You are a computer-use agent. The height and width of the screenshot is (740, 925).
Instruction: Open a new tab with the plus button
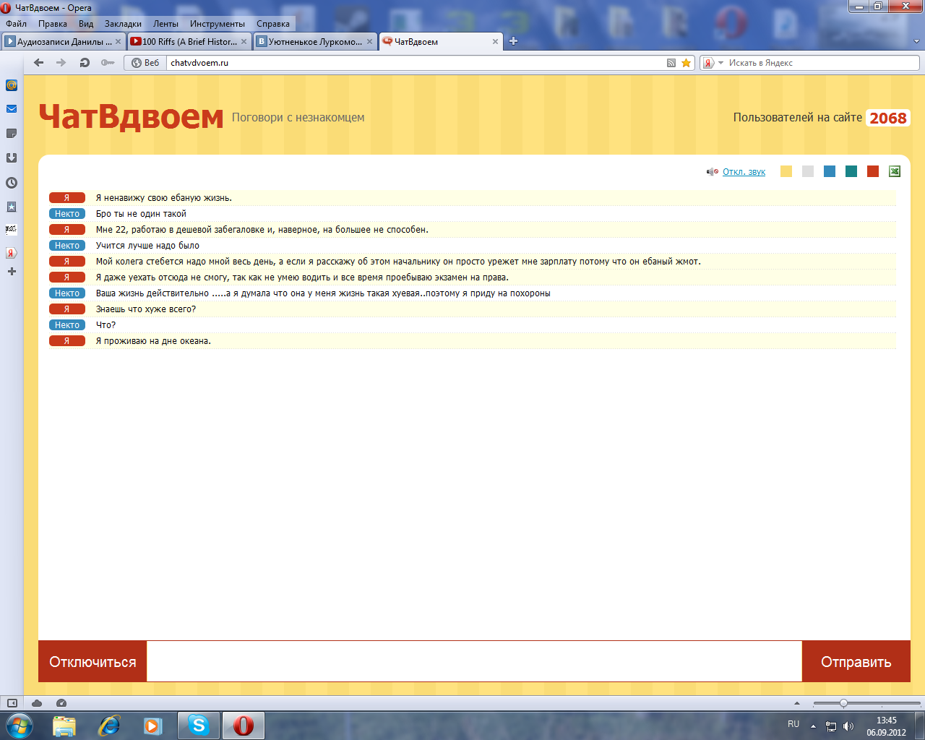513,41
